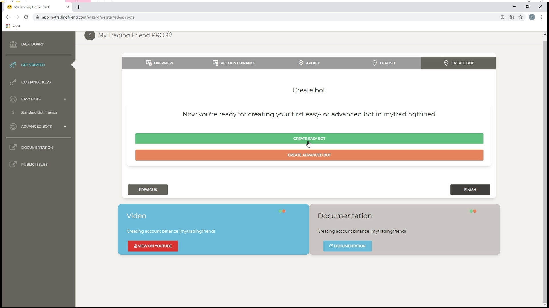Select the Standard Bot Friends sidebar item
The width and height of the screenshot is (549, 308).
click(39, 112)
